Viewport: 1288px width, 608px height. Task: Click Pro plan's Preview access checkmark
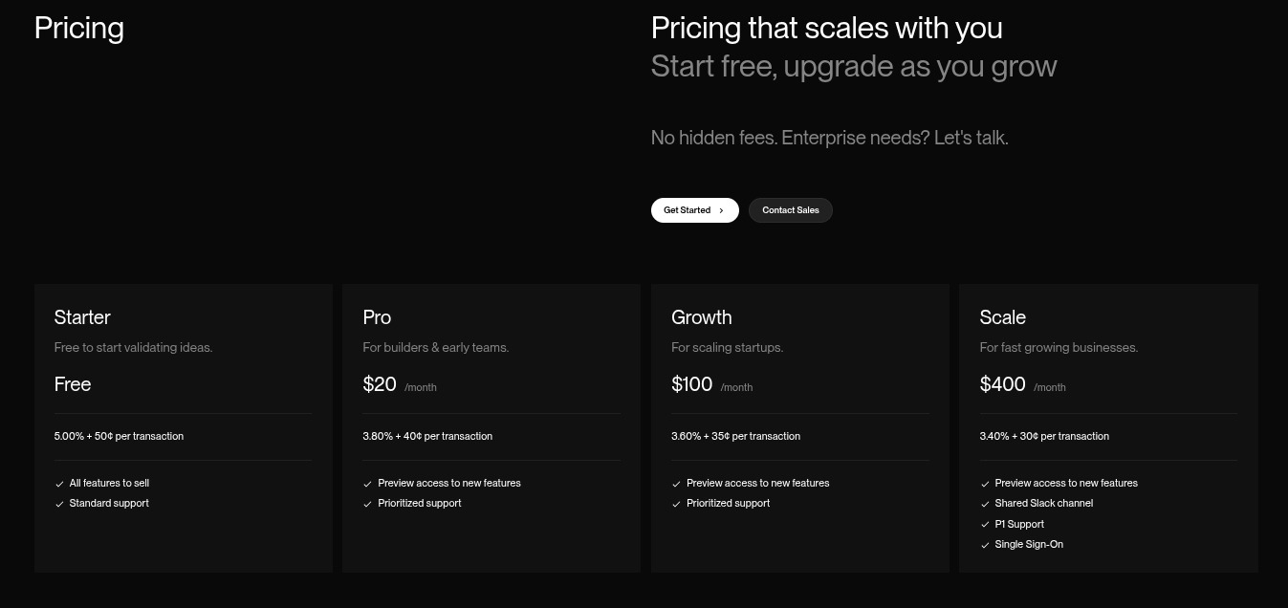(x=367, y=484)
